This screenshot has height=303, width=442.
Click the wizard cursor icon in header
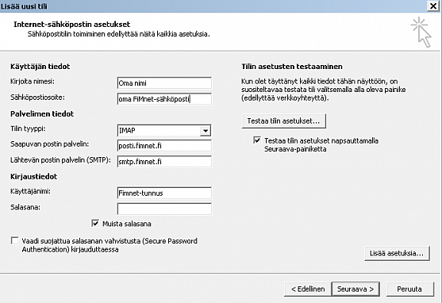click(421, 33)
